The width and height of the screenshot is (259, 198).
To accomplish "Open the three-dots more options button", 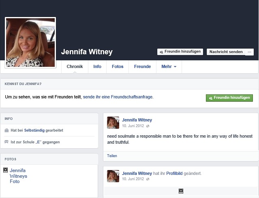I will (x=249, y=52).
